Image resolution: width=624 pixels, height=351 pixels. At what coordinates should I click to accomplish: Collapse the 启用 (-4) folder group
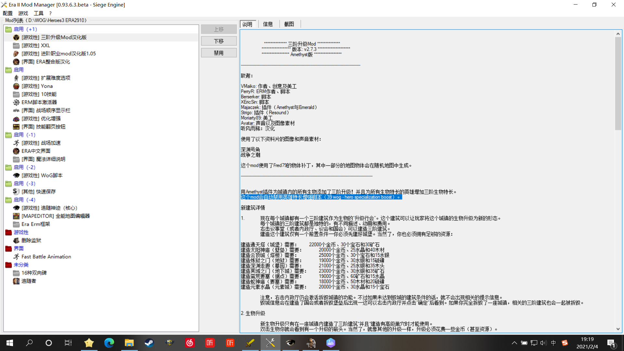pos(8,200)
